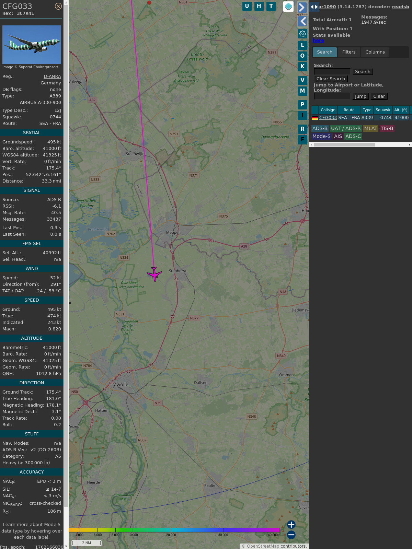Click the ADS-C legend color label
This screenshot has height=549, width=412.
tap(353, 136)
